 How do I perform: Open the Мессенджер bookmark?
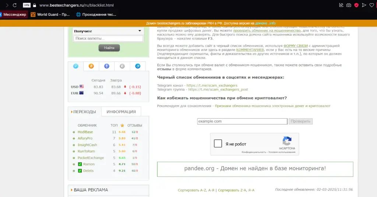[x=14, y=14]
